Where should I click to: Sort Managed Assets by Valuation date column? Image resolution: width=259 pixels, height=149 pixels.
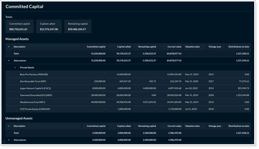[x=192, y=47]
